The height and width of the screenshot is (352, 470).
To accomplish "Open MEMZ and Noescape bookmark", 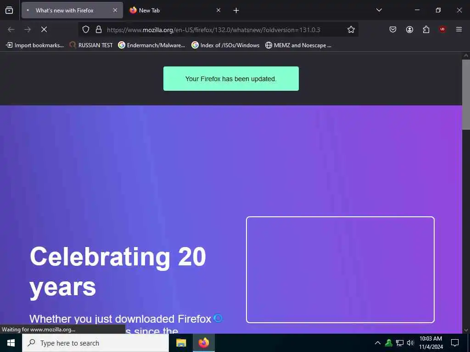I will point(298,45).
